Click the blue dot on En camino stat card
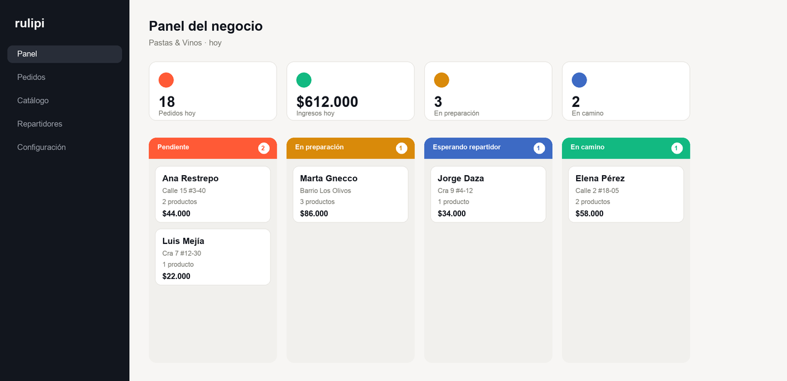Image resolution: width=787 pixels, height=381 pixels. point(579,80)
